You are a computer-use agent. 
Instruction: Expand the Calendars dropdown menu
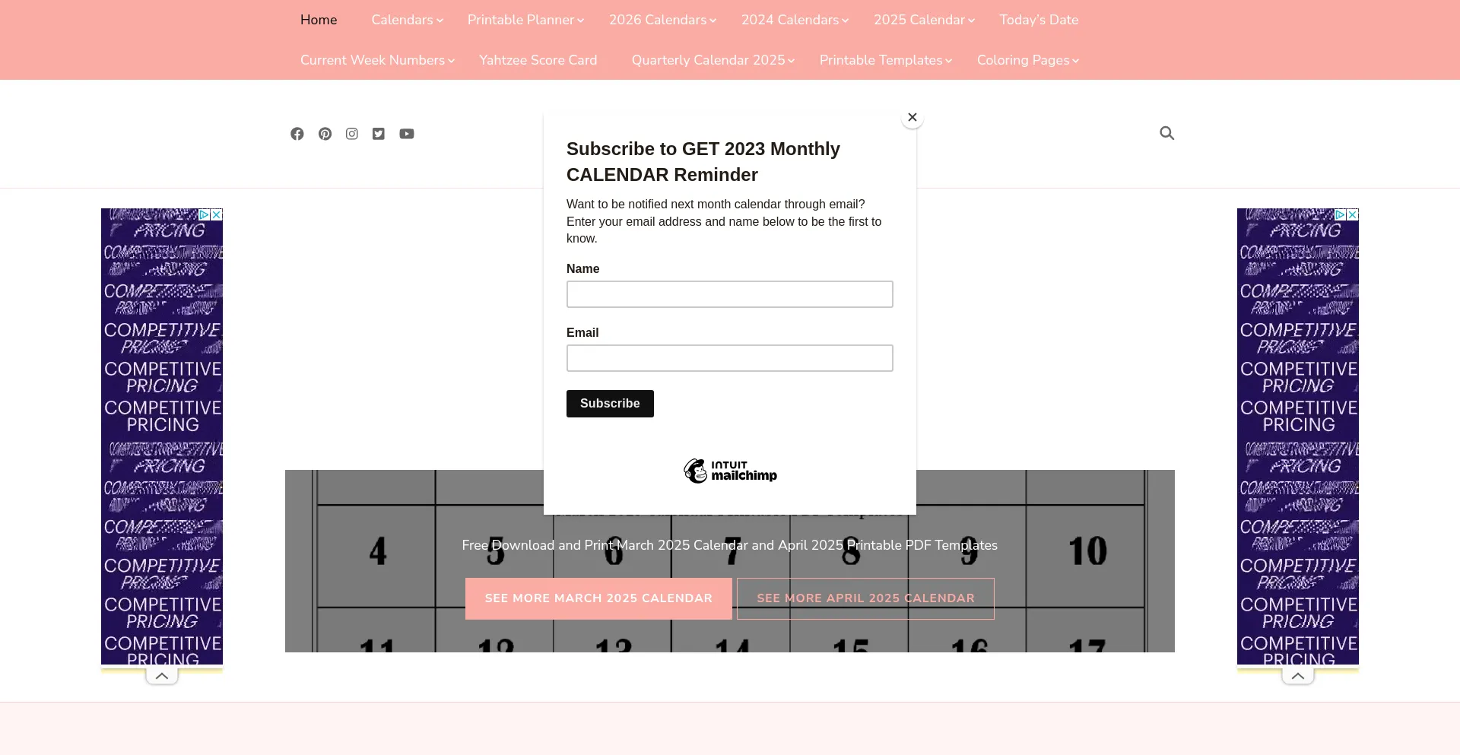(407, 20)
